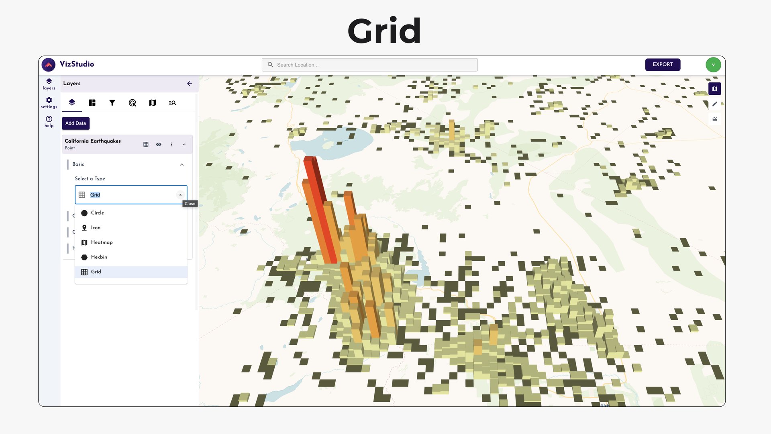Click the dual-panel layout icon
The height and width of the screenshot is (434, 771).
pos(92,102)
